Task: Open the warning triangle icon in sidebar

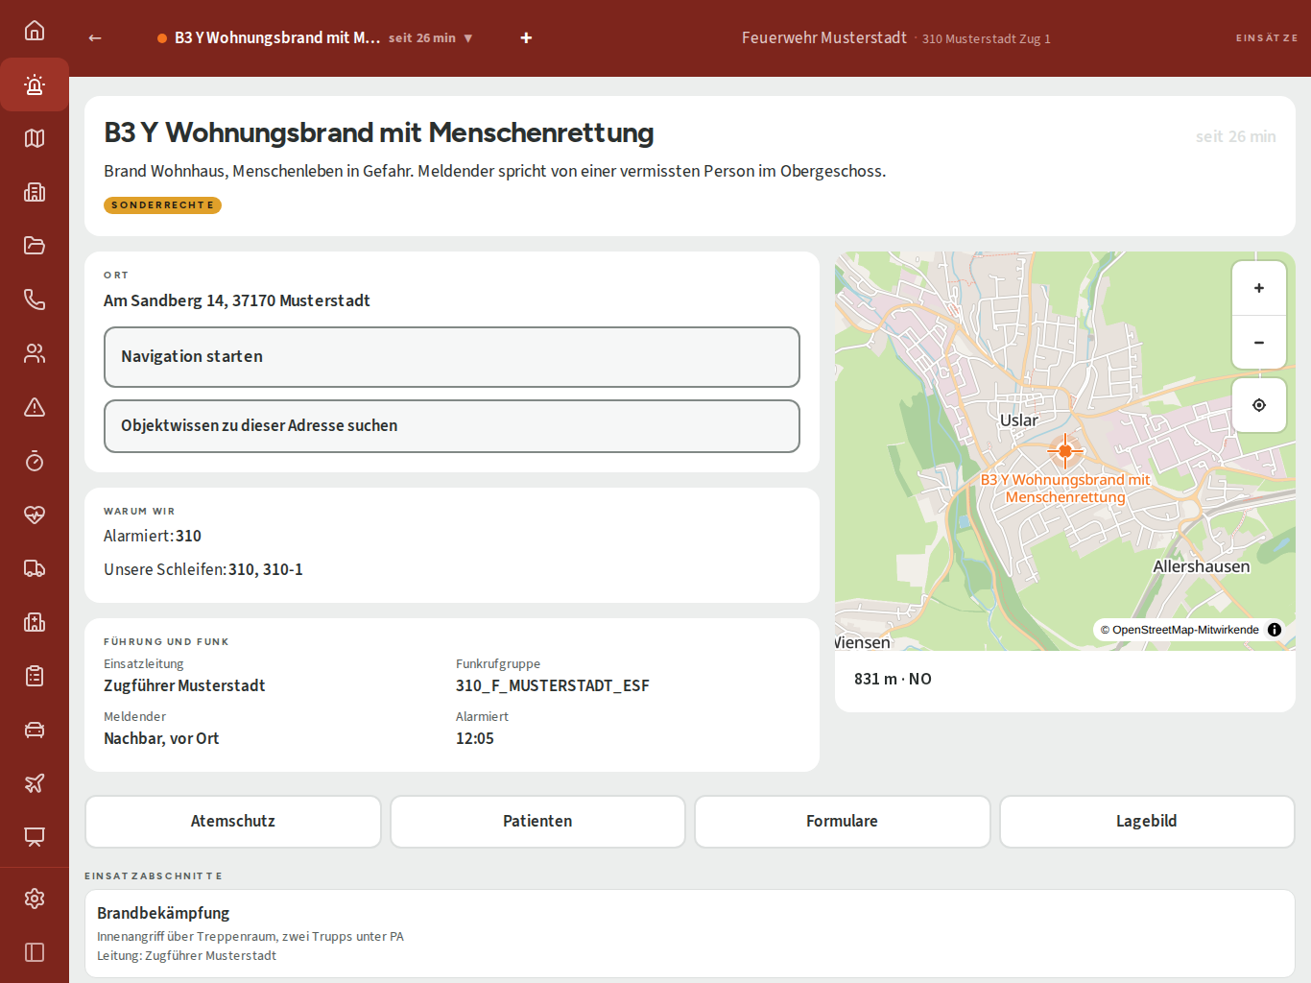Action: click(35, 407)
